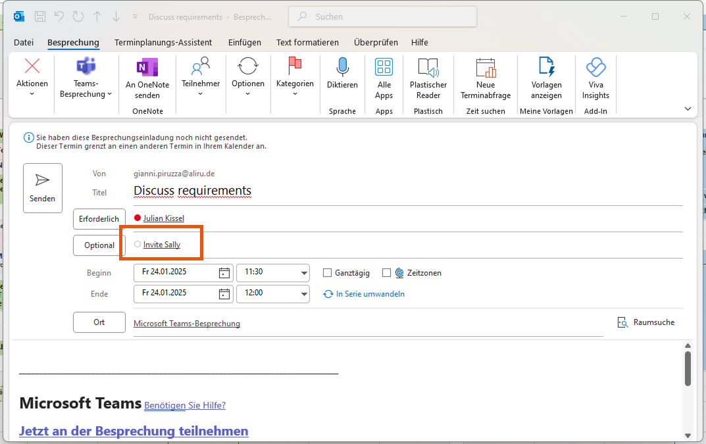
Task: Click the Outlook app icon in title bar
Action: point(19,16)
